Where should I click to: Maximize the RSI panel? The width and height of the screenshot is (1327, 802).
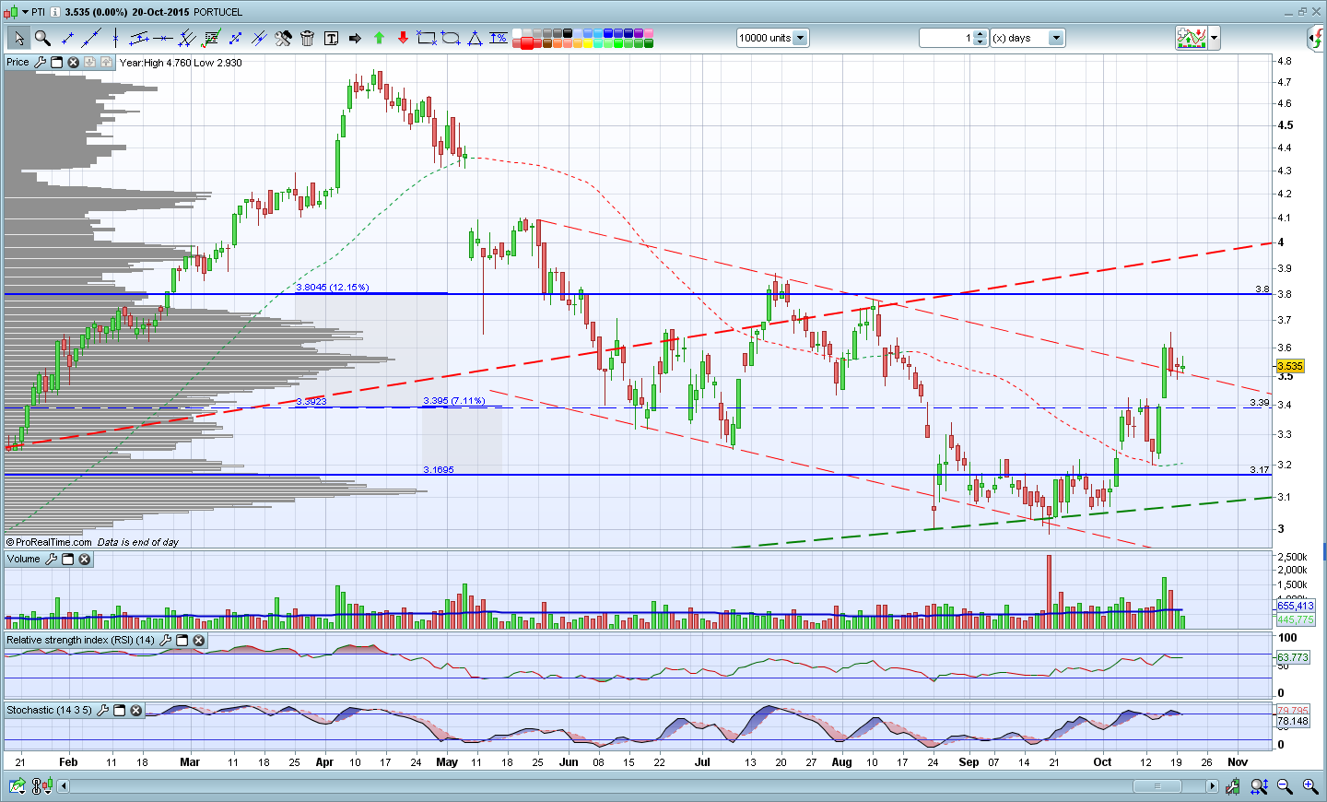tap(182, 640)
